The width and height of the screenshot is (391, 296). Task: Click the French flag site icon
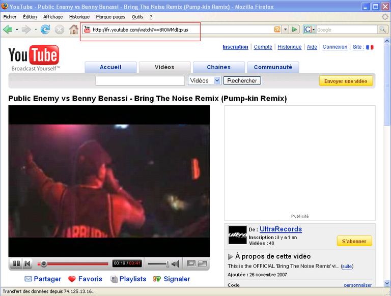pyautogui.click(x=370, y=47)
